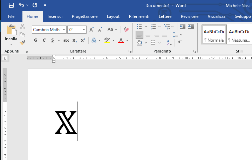The height and width of the screenshot is (160, 252).
Task: Apply the yellow text highlight color
Action: (x=107, y=40)
